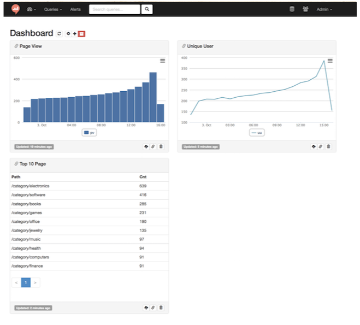Open the users group icon
The height and width of the screenshot is (325, 360).
(305, 9)
